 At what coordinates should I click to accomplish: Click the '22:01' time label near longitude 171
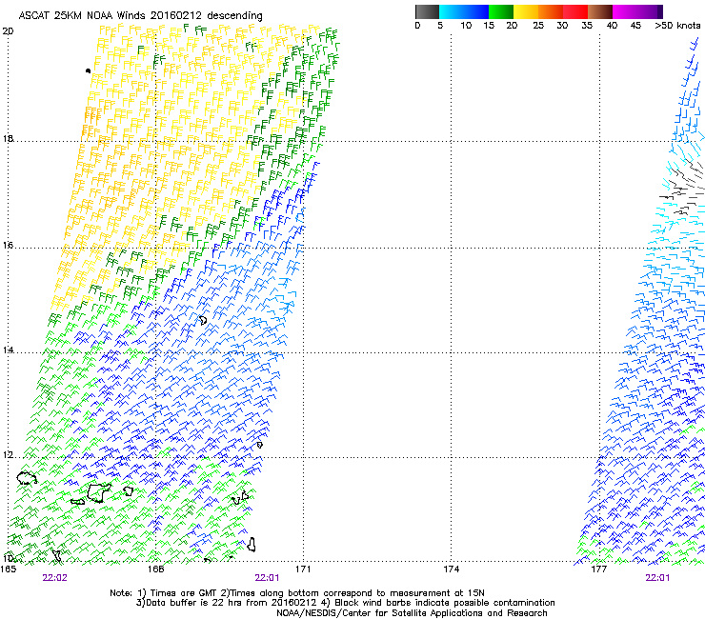tap(267, 578)
